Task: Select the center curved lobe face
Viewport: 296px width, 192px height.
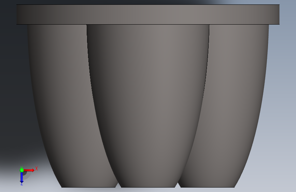Action: click(x=148, y=106)
